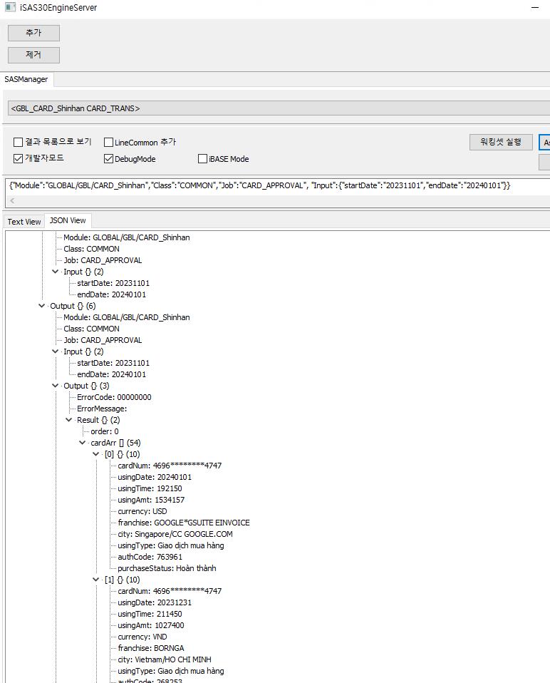Collapse the first Input {} (2) node
Viewport: 550px width, 683px height.
tap(56, 272)
